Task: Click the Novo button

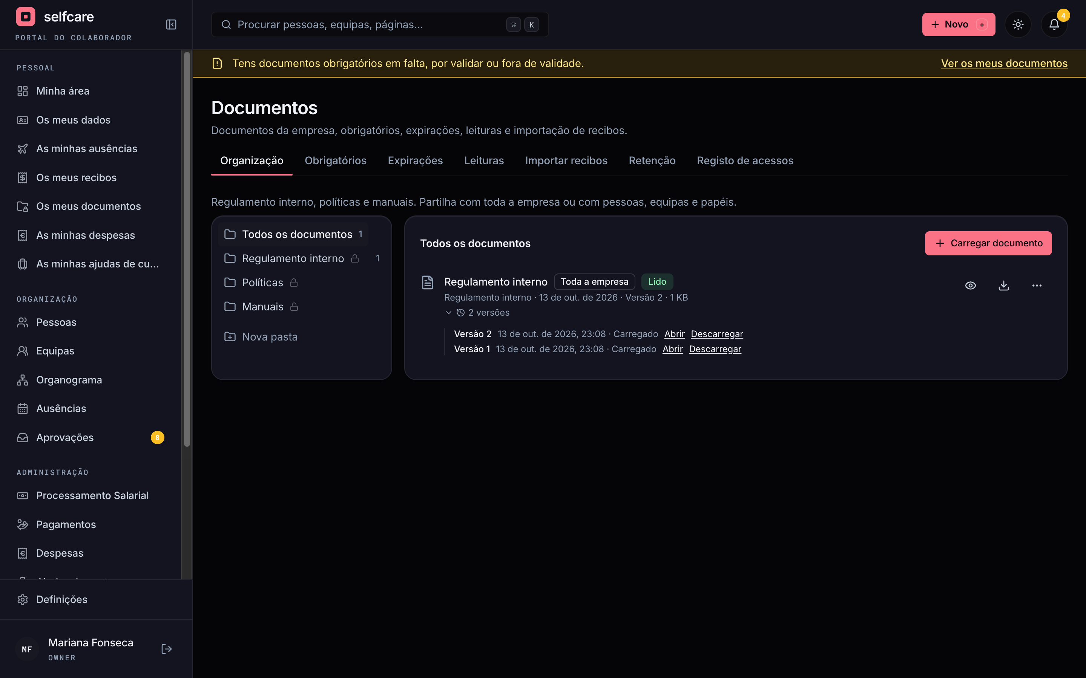Action: 959,24
